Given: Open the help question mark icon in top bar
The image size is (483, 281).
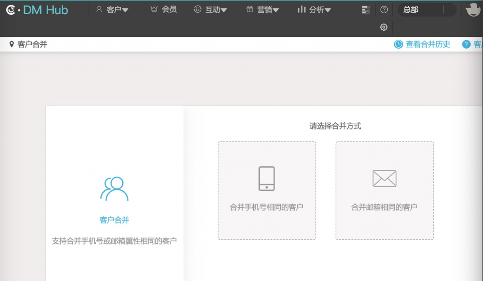Looking at the screenshot, I should 384,9.
